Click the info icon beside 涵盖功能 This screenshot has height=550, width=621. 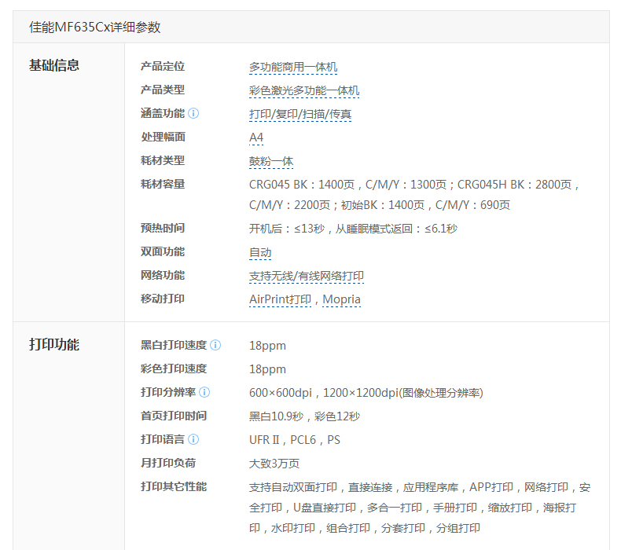pos(194,113)
